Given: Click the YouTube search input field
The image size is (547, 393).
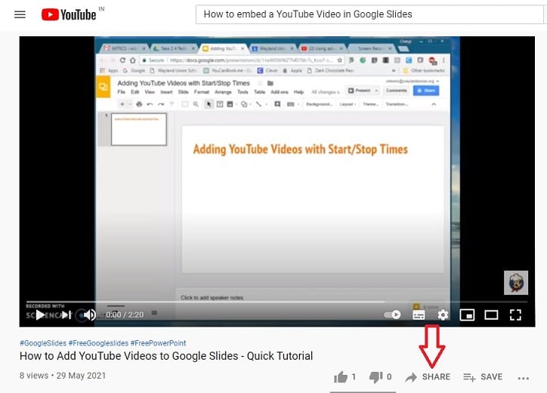Looking at the screenshot, I should pos(371,14).
